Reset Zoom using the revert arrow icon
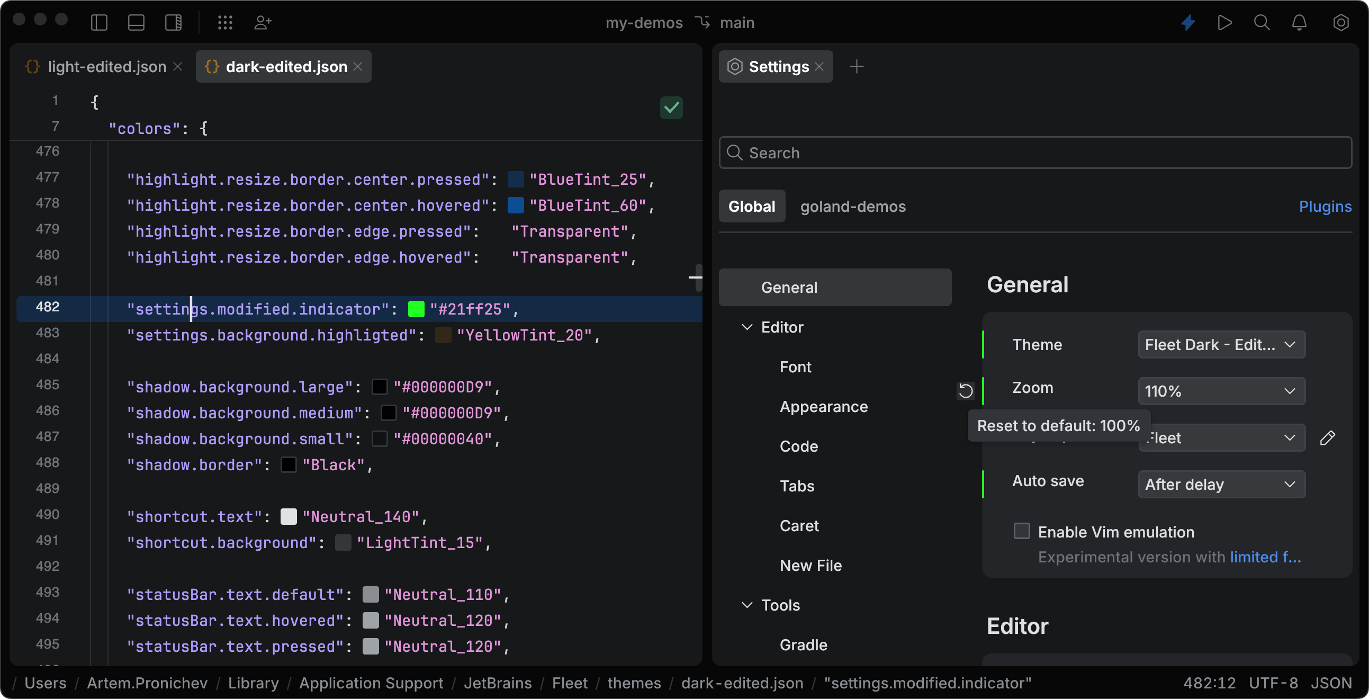This screenshot has height=699, width=1369. coord(966,391)
